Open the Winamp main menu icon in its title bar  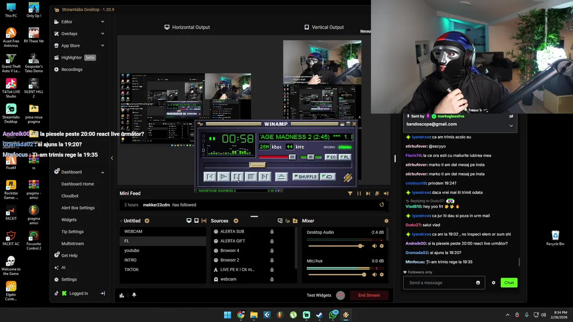coord(200,124)
